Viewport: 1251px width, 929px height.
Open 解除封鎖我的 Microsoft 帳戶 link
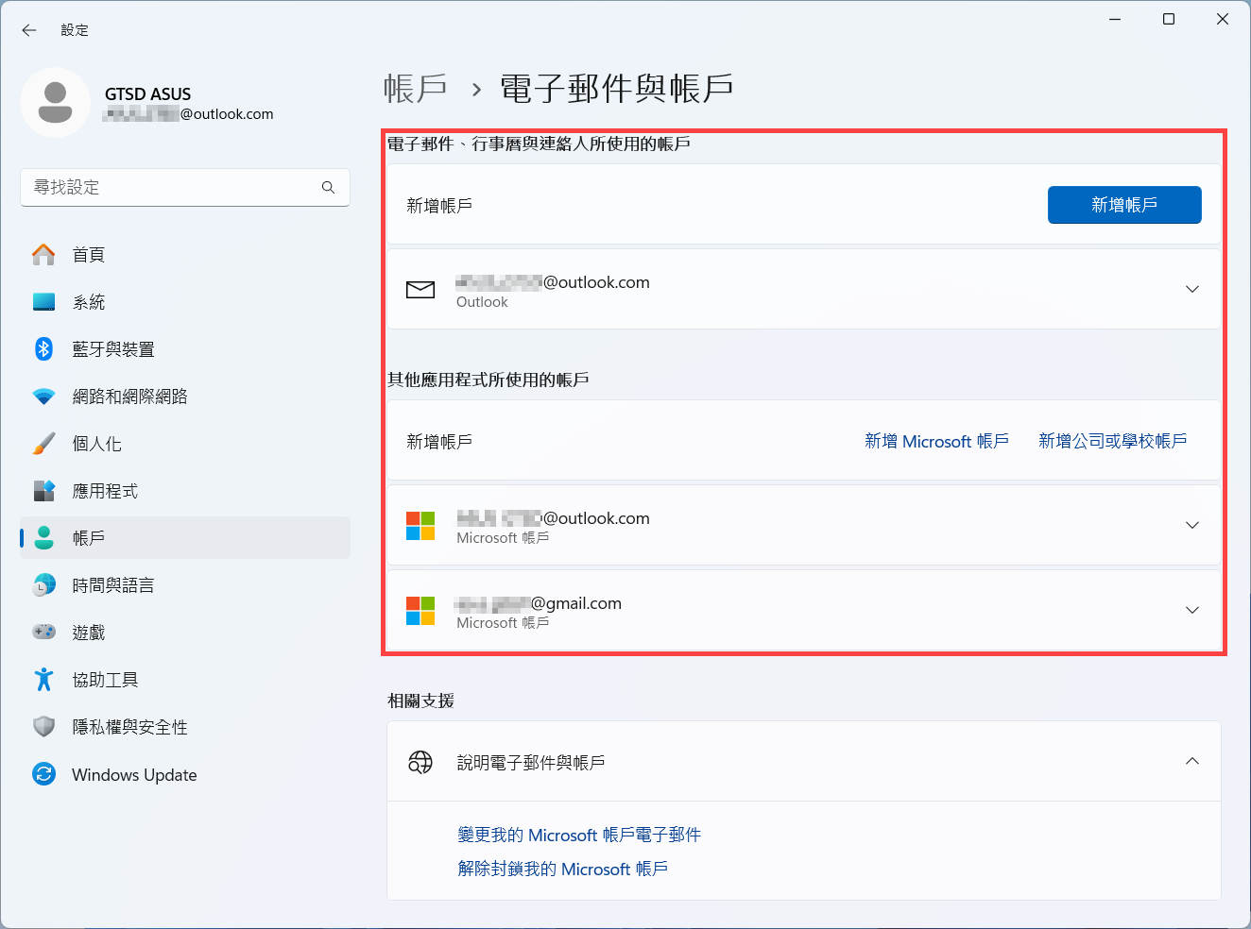pyautogui.click(x=562, y=869)
